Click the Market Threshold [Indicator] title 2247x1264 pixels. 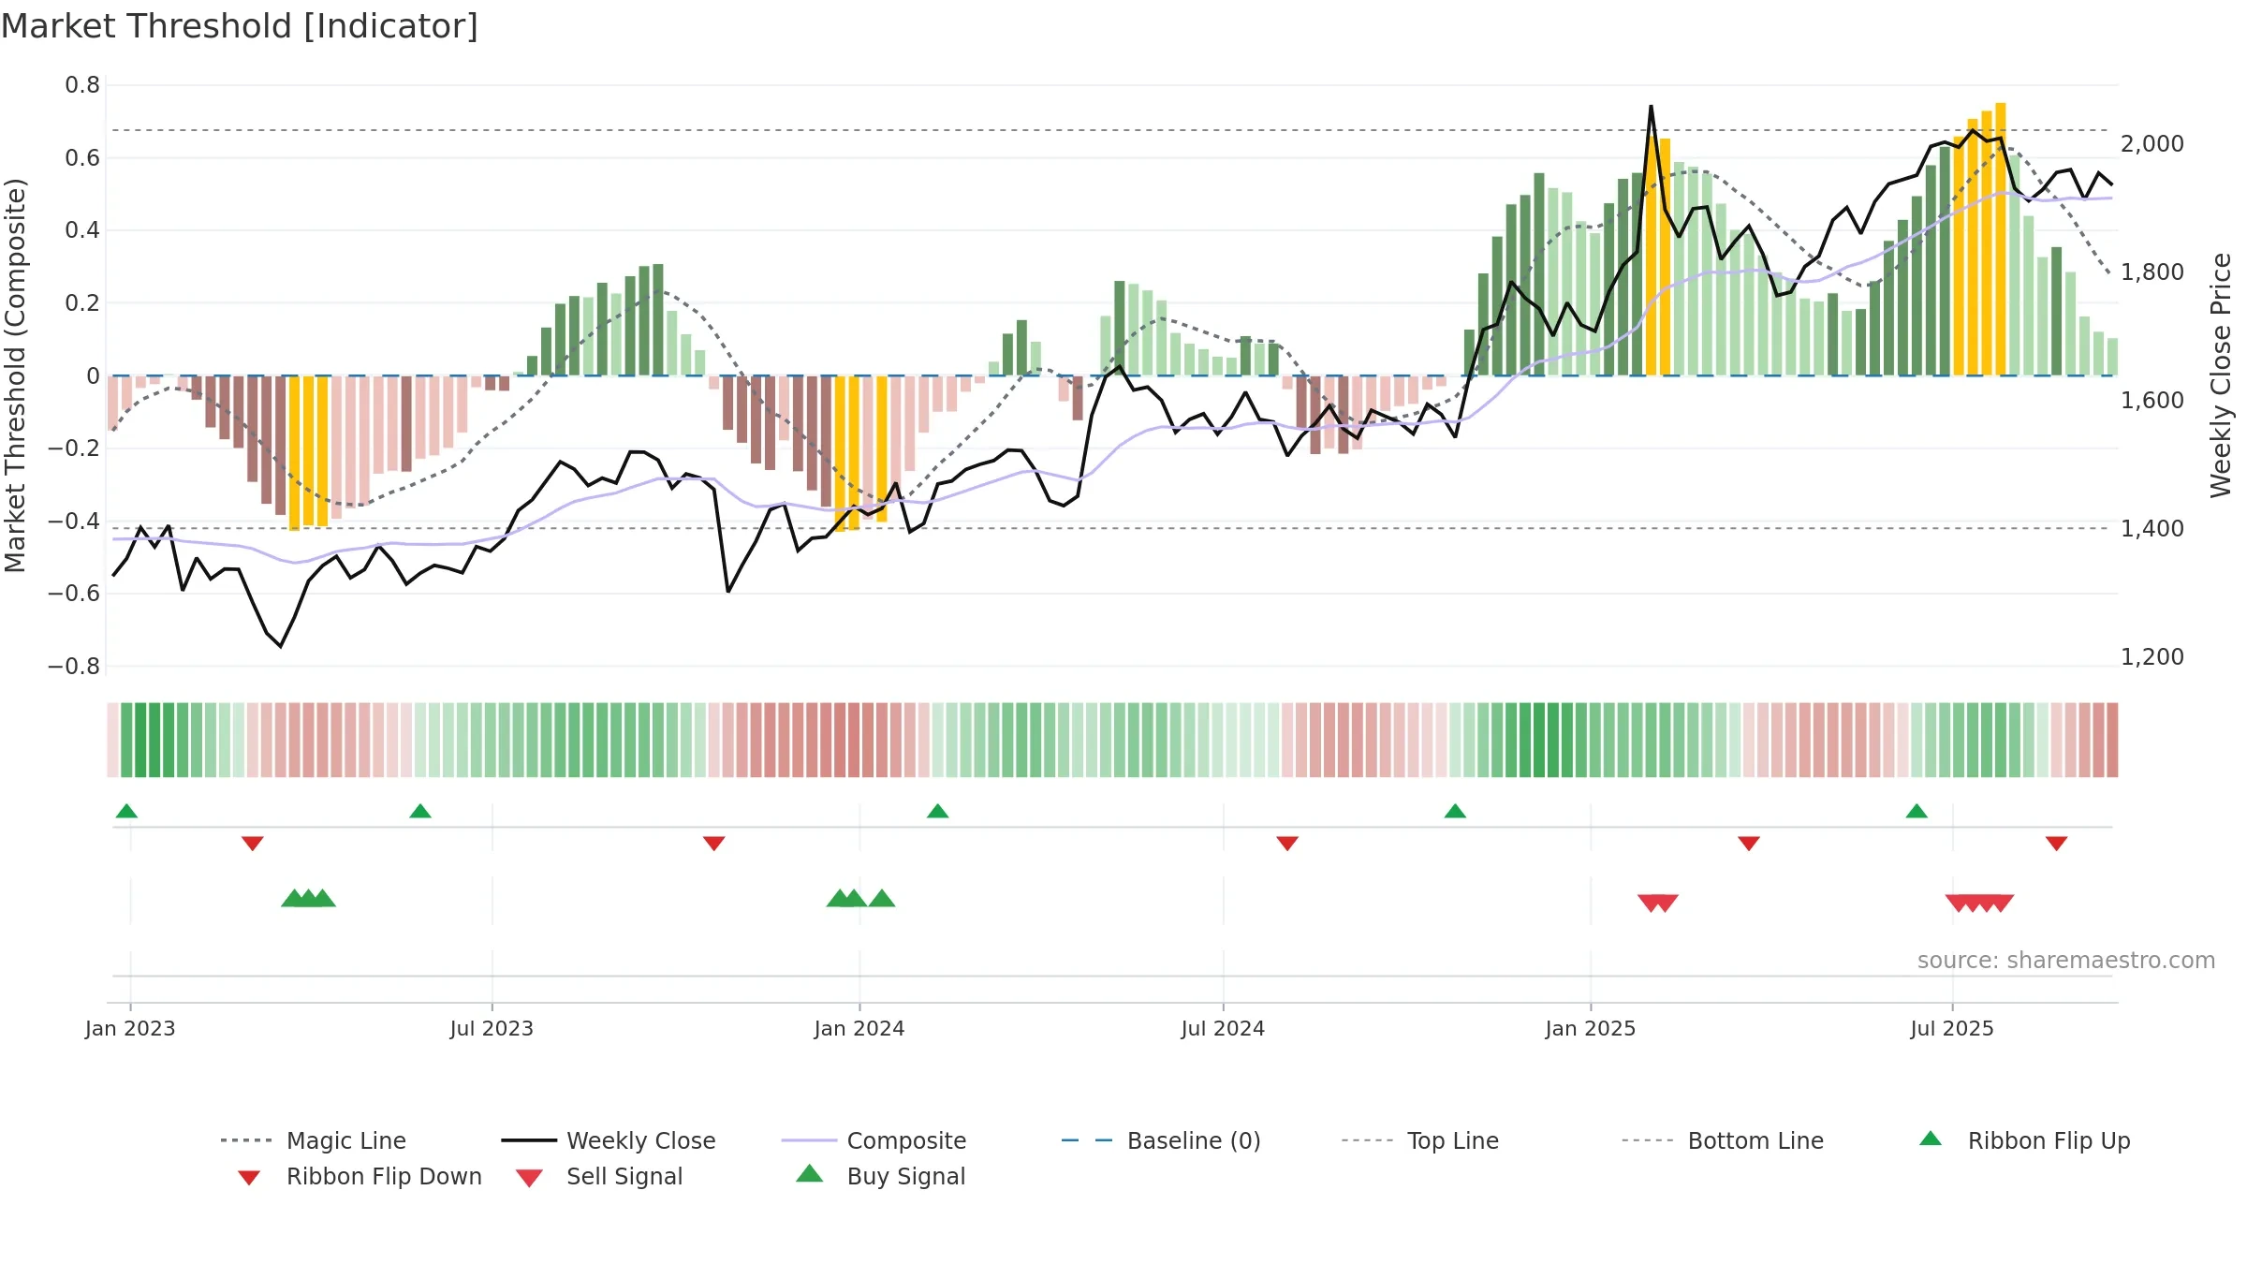pos(240,26)
